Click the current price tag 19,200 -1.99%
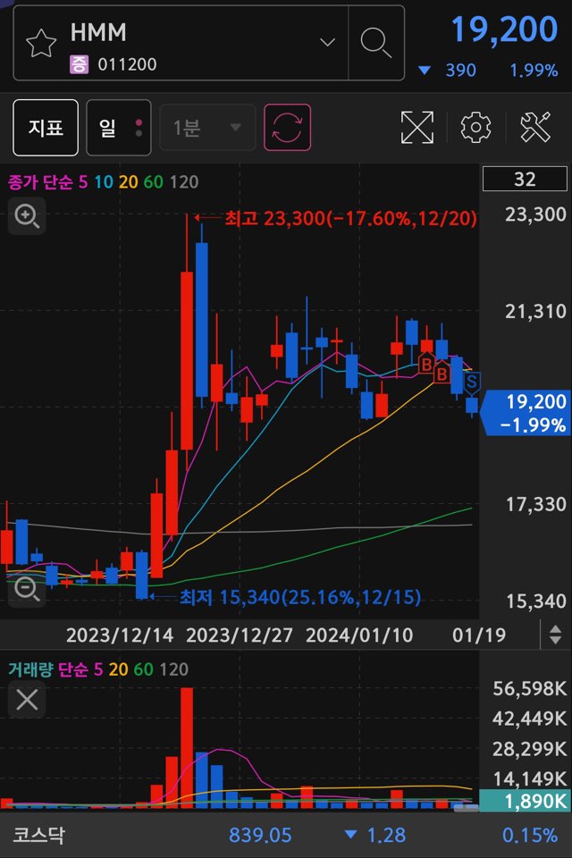The width and height of the screenshot is (572, 858). point(526,413)
